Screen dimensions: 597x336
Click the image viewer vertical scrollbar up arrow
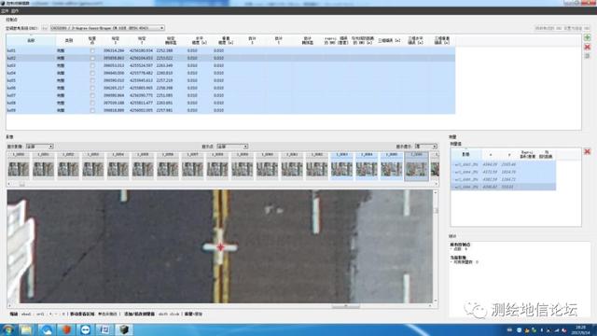point(436,193)
